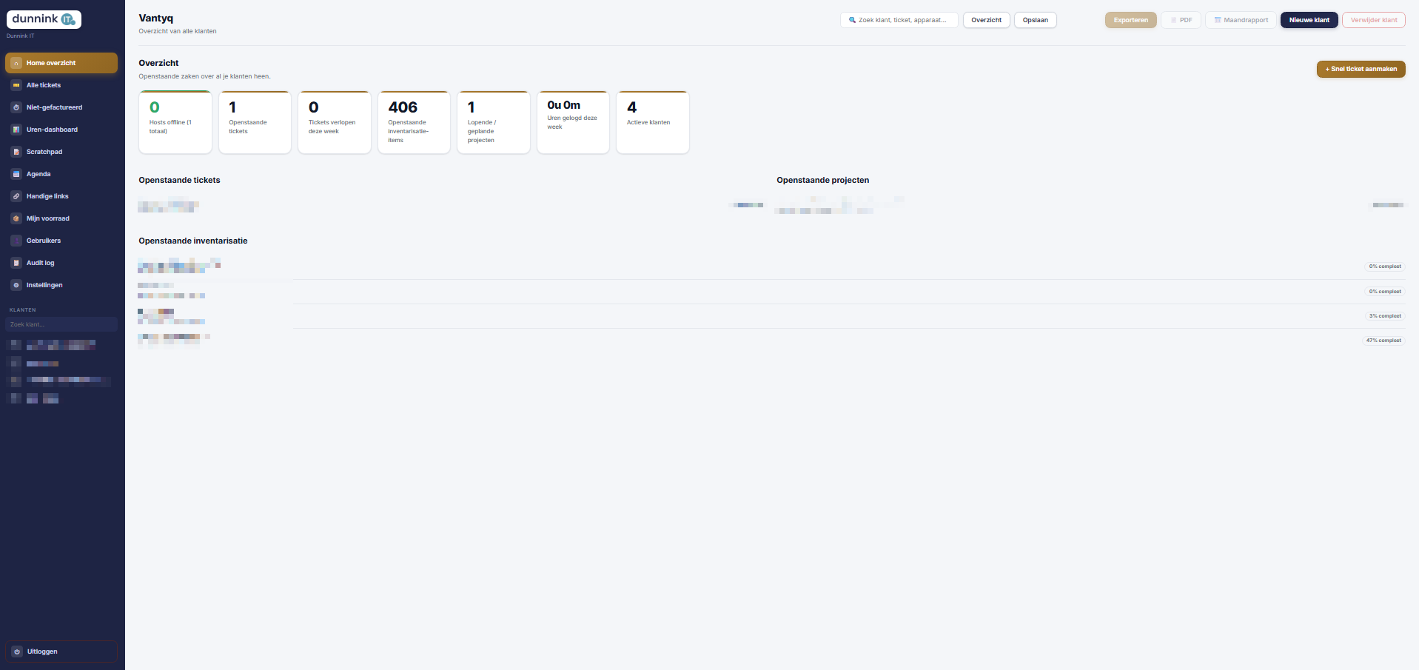This screenshot has height=670, width=1419.
Task: Open the 406 Openstaande inventarisatie-items card
Action: tap(414, 122)
